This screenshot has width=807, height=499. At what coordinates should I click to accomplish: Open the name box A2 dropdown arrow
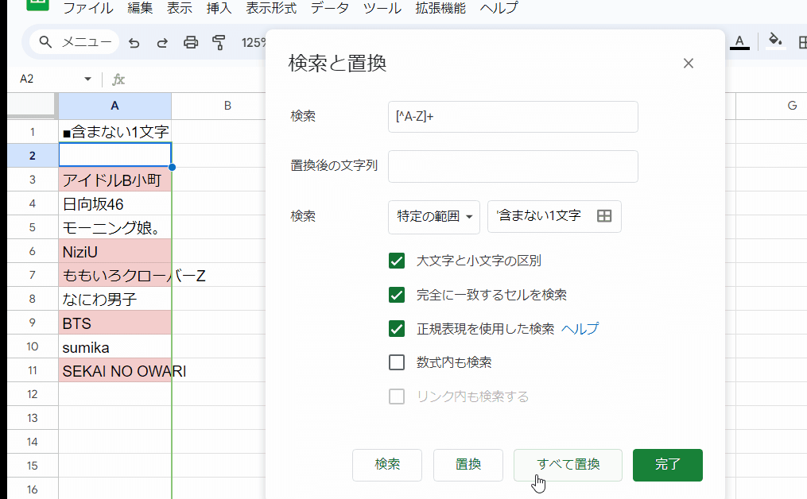pos(87,79)
